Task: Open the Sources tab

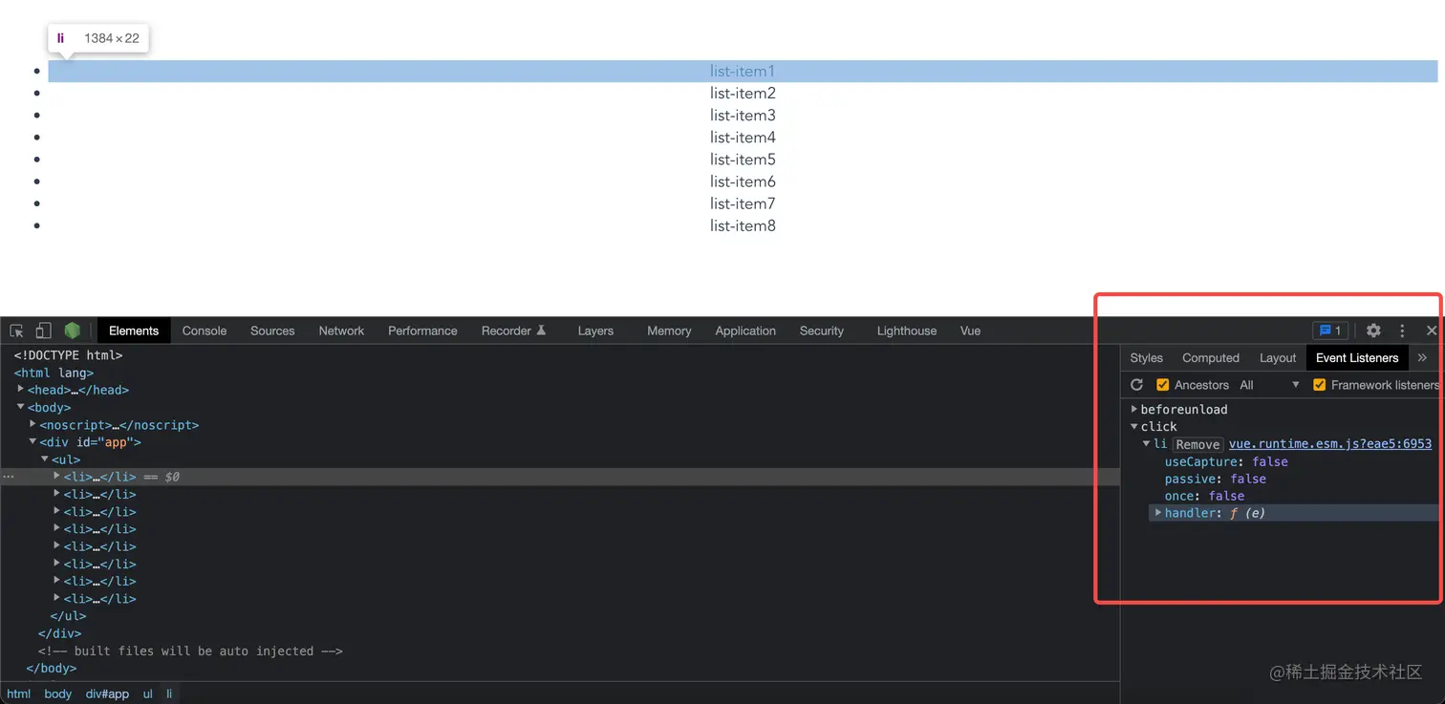Action: (x=272, y=331)
